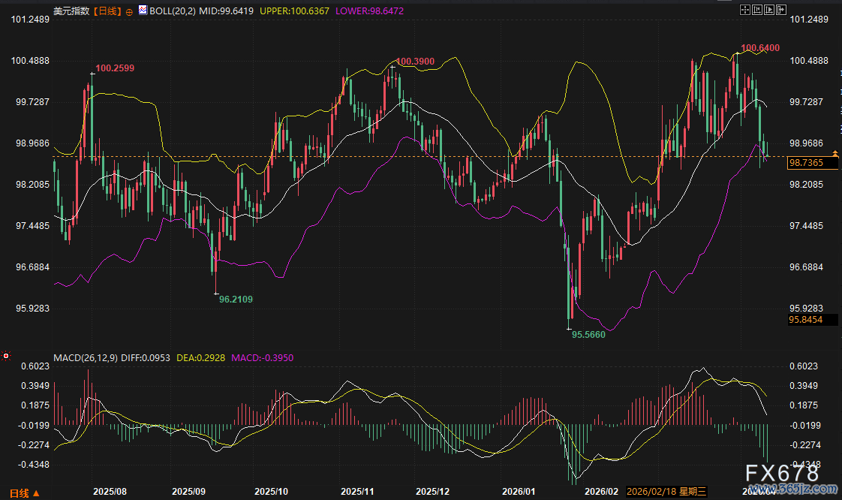Click the UPPER:100.6367 value

[x=294, y=11]
